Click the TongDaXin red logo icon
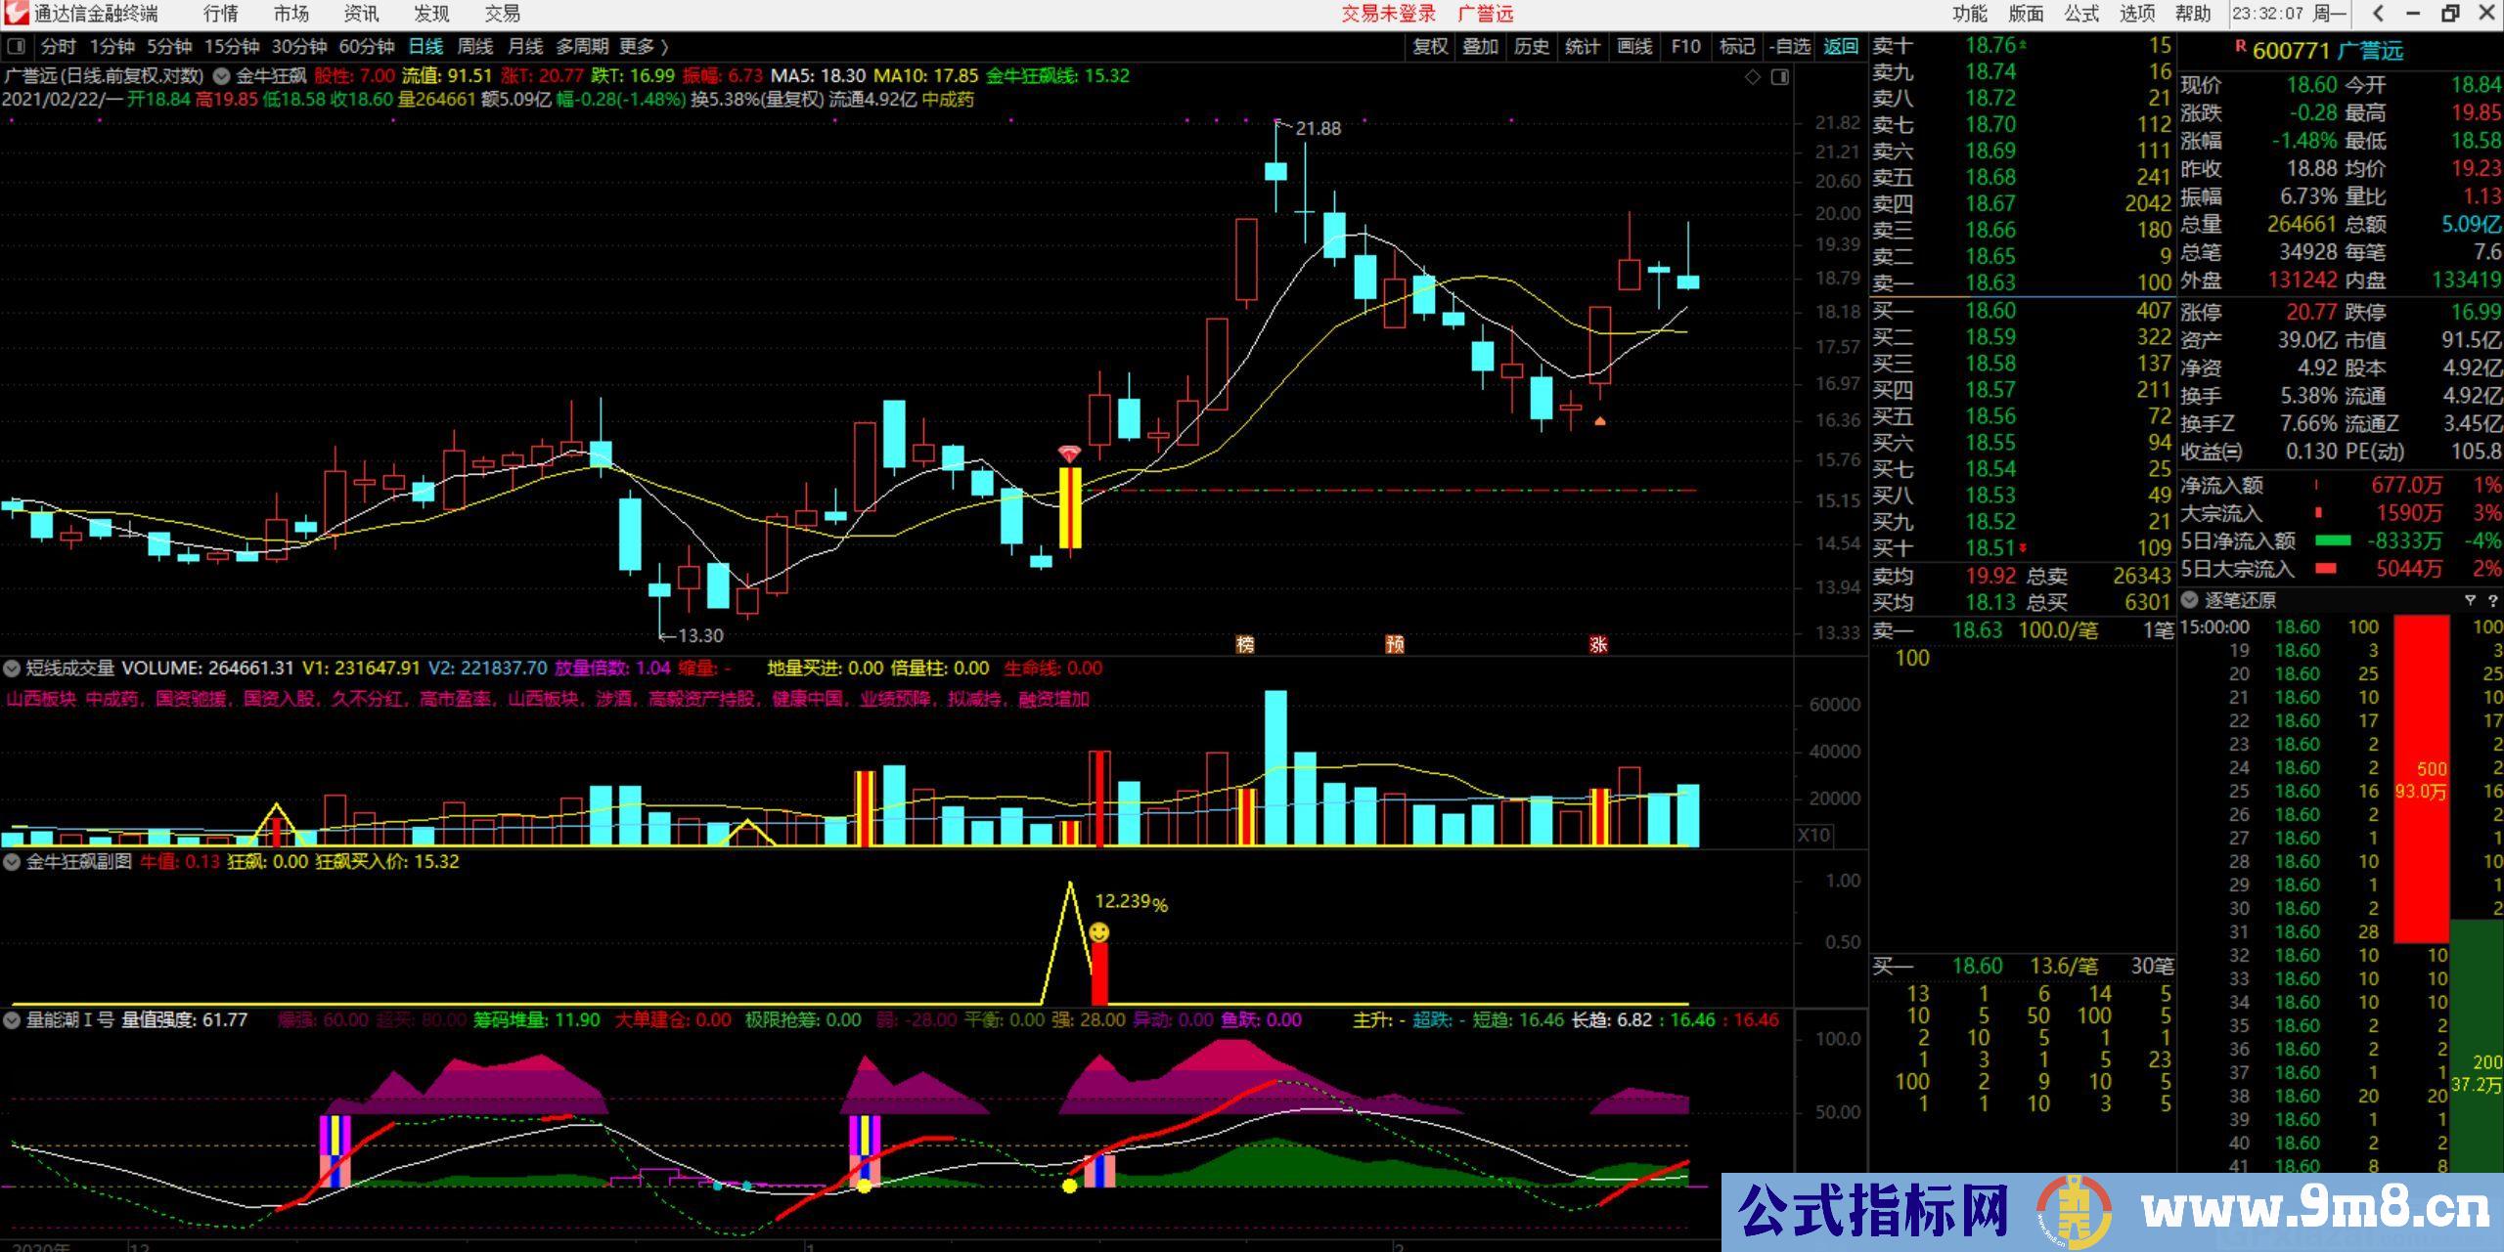 tap(16, 14)
